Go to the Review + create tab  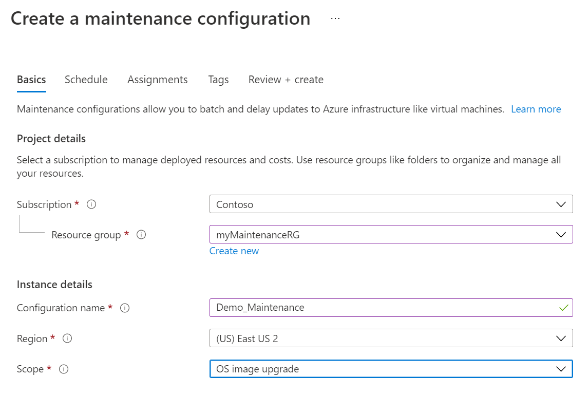[286, 80]
